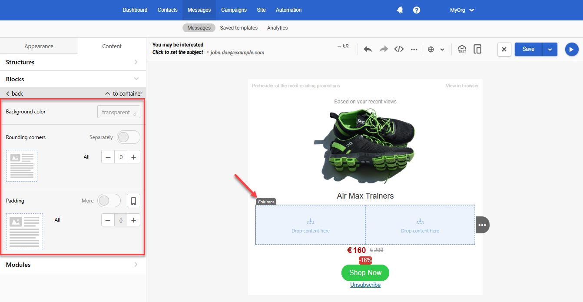The height and width of the screenshot is (302, 583).
Task: Toggle the Padding More switch
Action: click(x=109, y=201)
